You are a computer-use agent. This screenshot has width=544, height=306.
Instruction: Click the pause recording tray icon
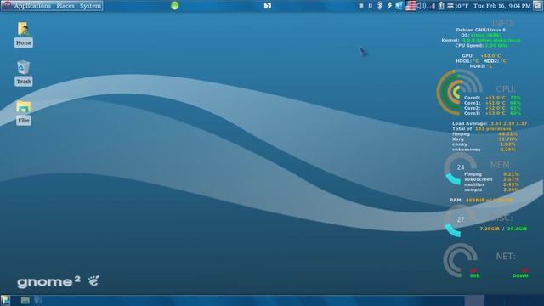pos(371,6)
